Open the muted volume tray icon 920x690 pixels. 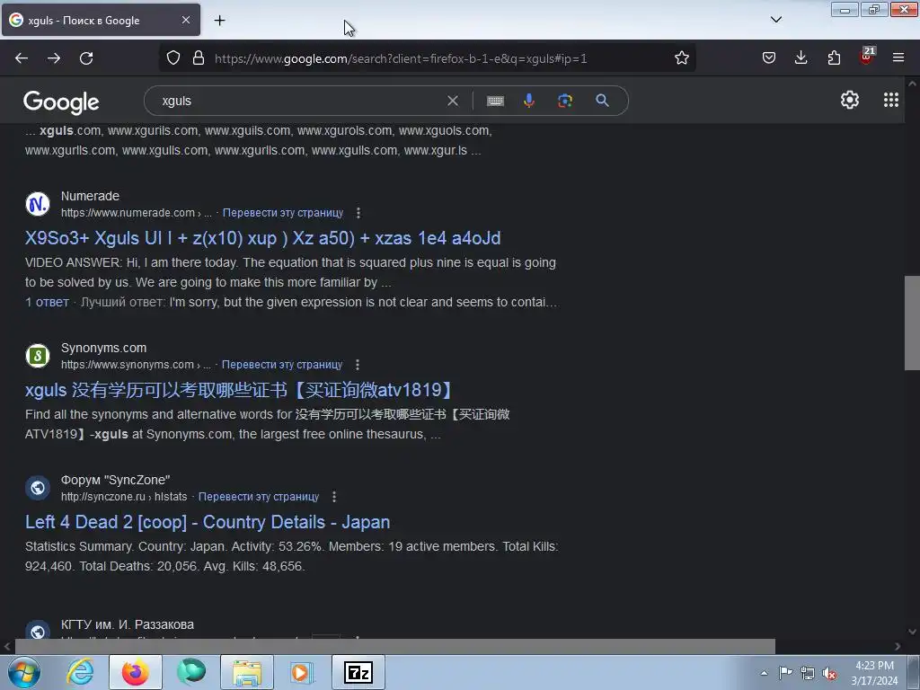829,673
